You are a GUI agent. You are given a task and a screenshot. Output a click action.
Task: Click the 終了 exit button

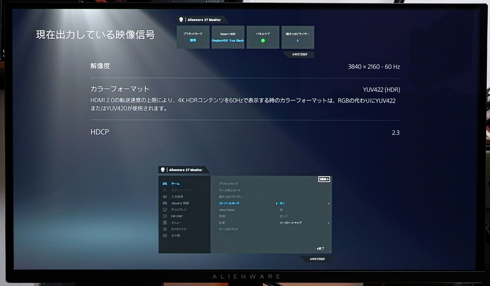coord(321,249)
